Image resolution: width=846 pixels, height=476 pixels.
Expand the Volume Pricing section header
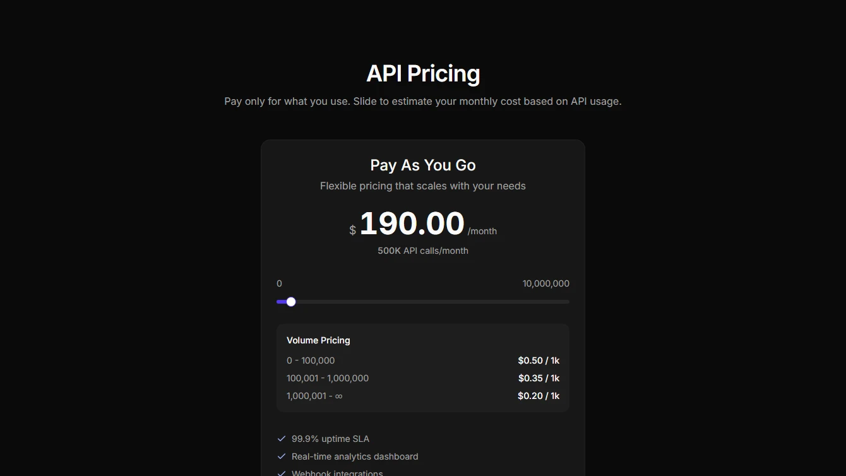pyautogui.click(x=318, y=340)
